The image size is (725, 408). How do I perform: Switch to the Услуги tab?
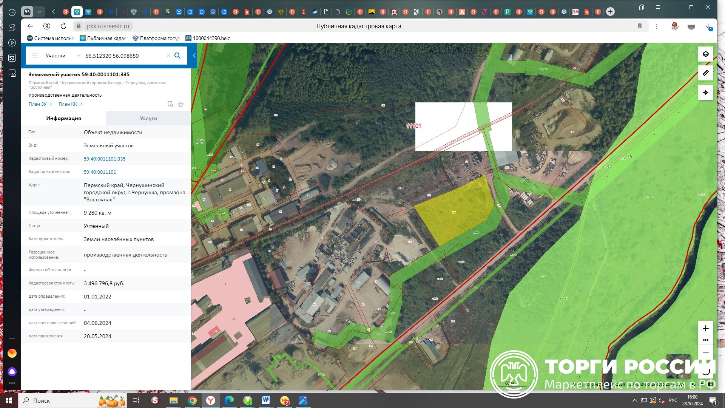pyautogui.click(x=148, y=118)
